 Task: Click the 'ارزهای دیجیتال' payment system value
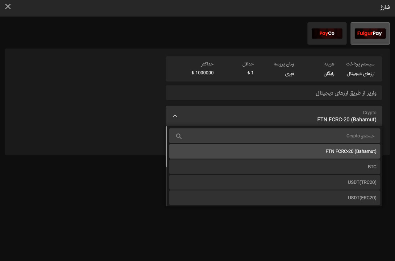[360, 74]
